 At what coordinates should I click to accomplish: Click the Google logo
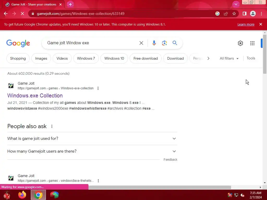[x=18, y=43]
